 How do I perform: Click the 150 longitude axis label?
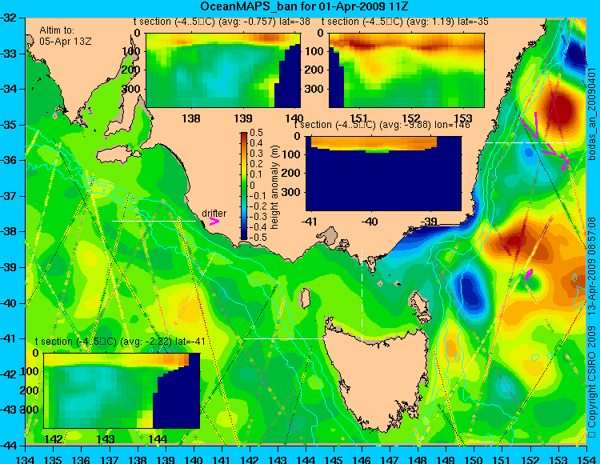(x=474, y=458)
